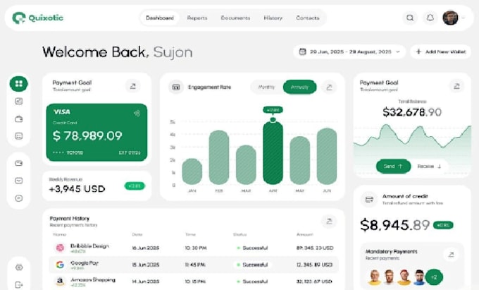479x290 pixels.
Task: Open the card sidebar icon
Action: [18, 164]
